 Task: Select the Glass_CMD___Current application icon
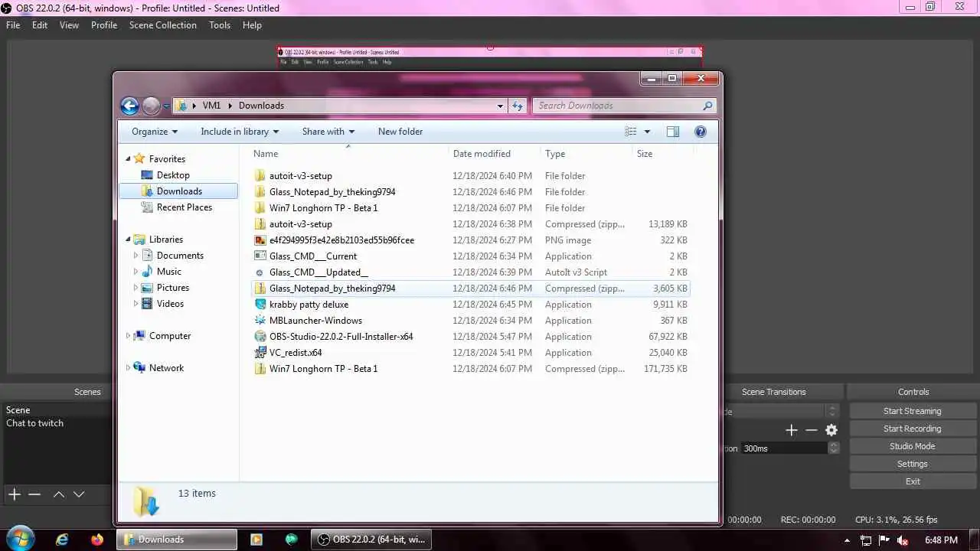[x=260, y=256]
